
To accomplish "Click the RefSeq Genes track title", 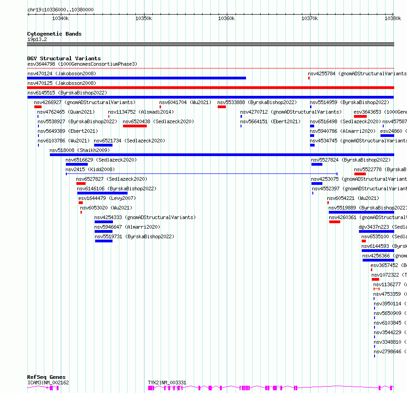I will pos(47,377).
